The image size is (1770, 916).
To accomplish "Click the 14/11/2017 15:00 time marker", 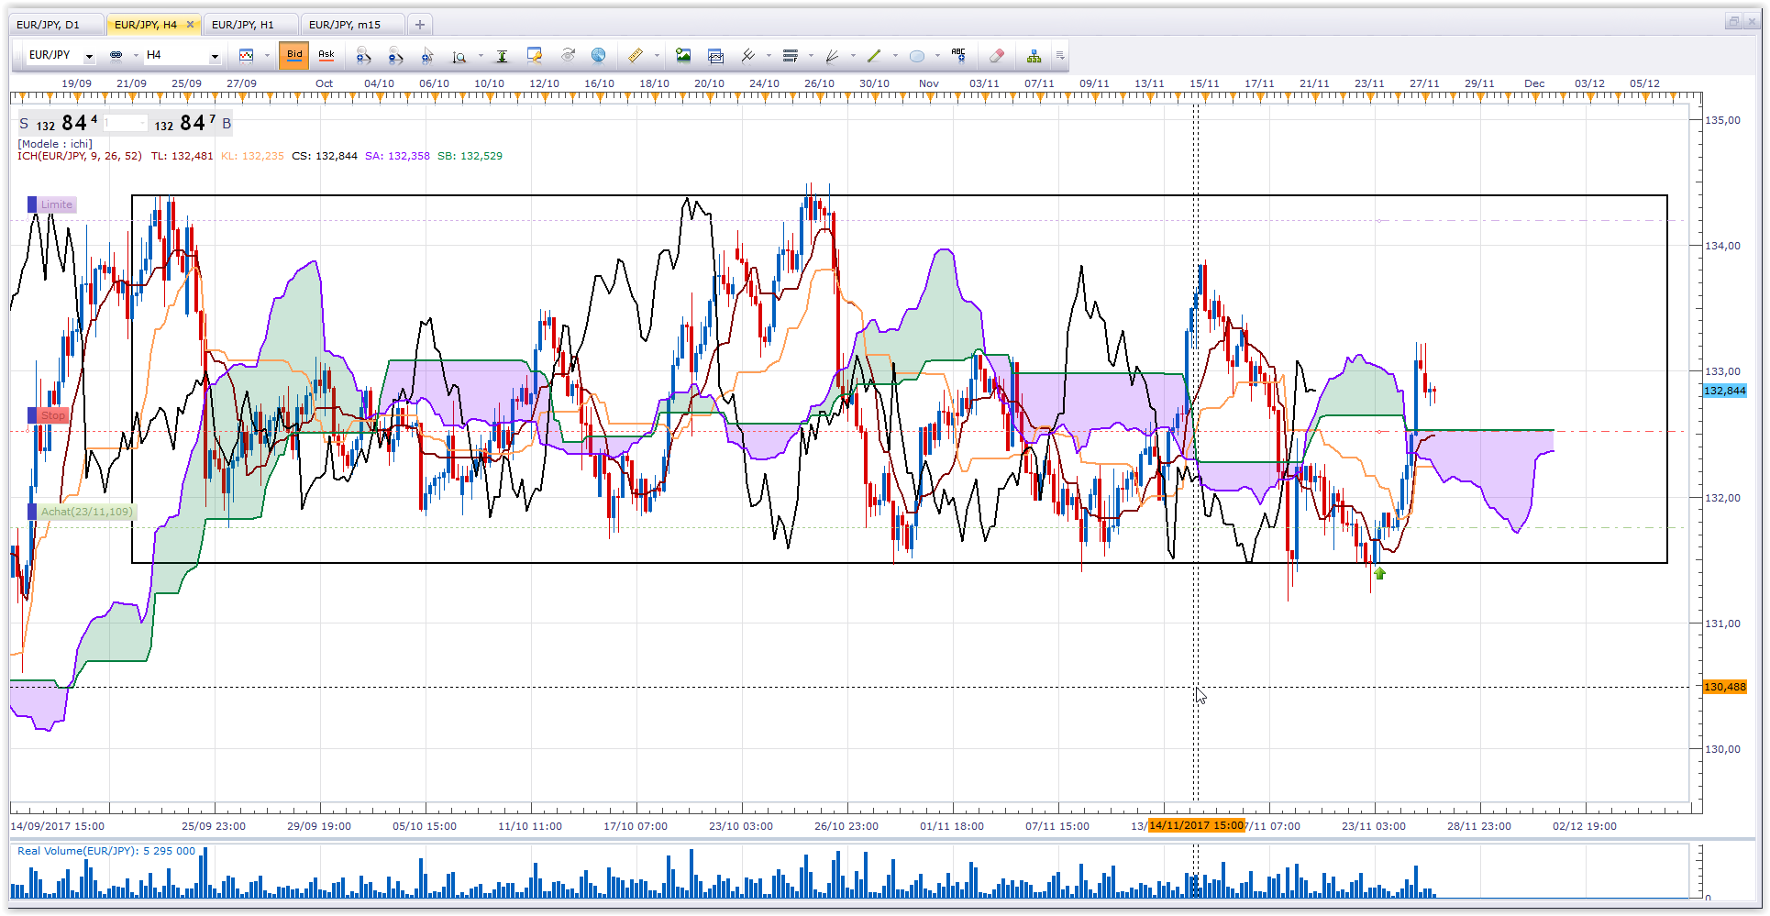I will tap(1196, 825).
